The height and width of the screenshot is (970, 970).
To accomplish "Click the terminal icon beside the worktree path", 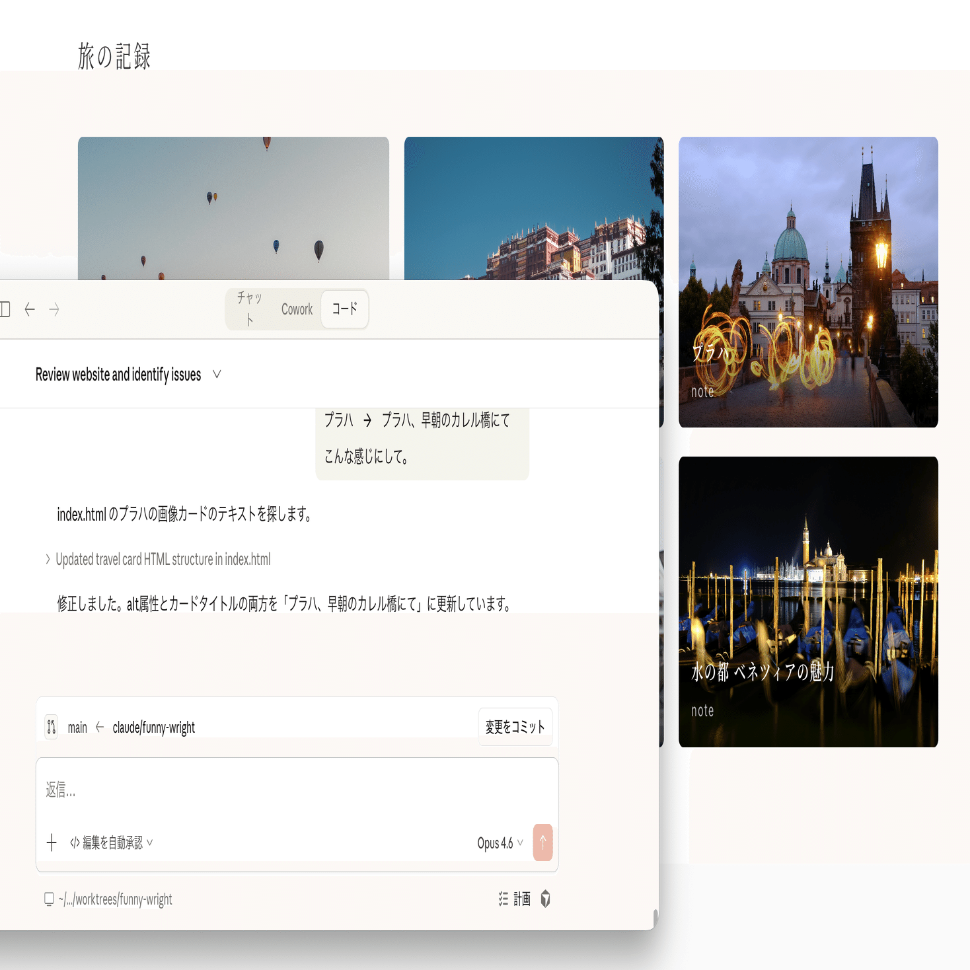I will 48,899.
